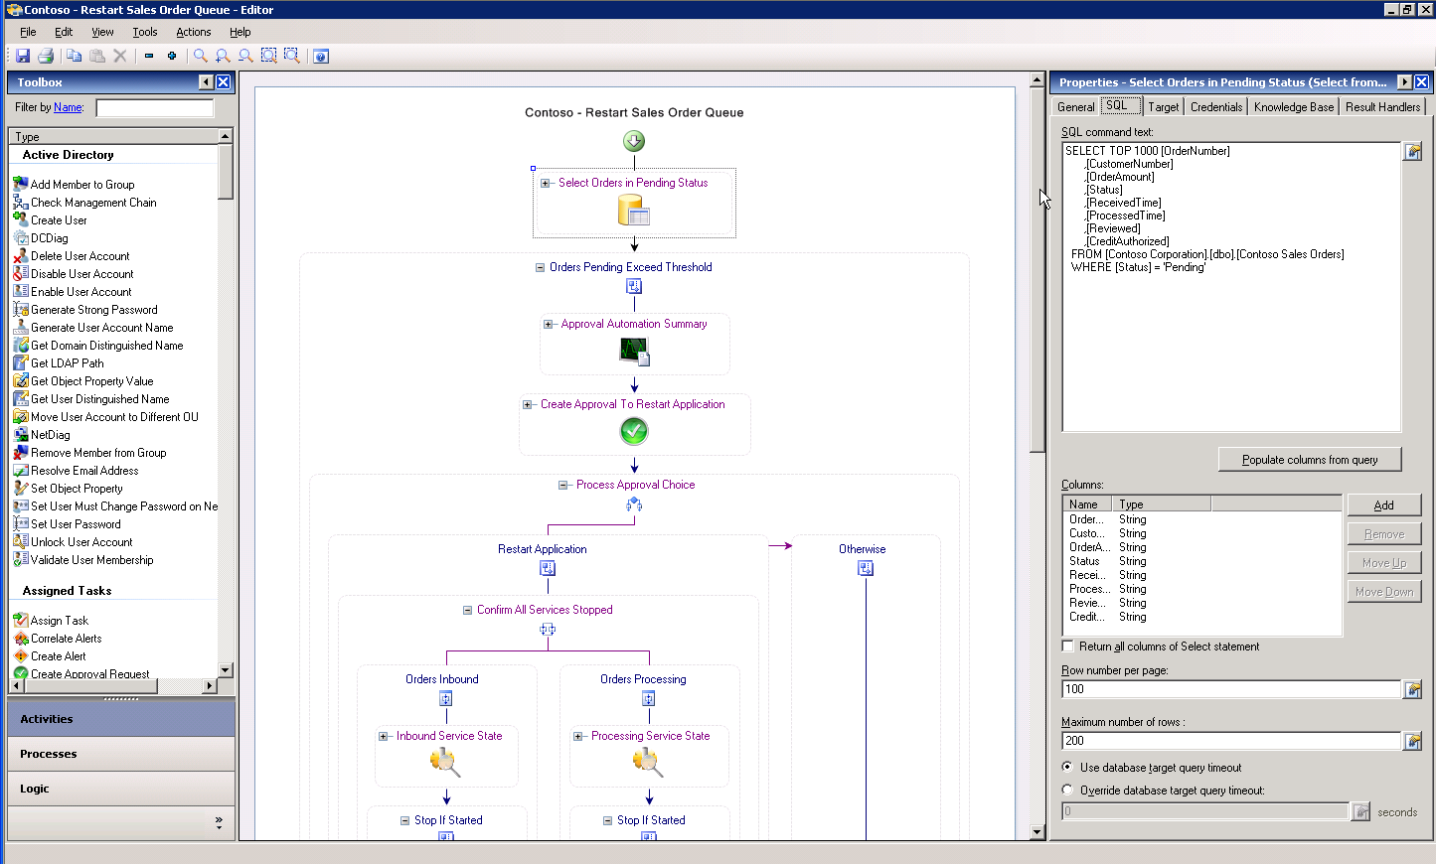
Task: Click the Print toolbar icon
Action: [46, 56]
